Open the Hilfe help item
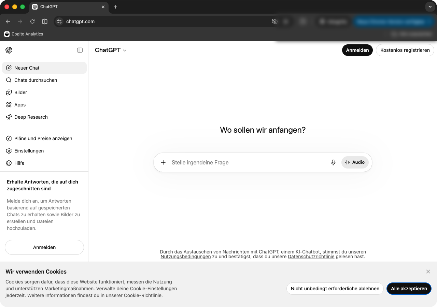This screenshot has height=307, width=437. [x=44, y=163]
